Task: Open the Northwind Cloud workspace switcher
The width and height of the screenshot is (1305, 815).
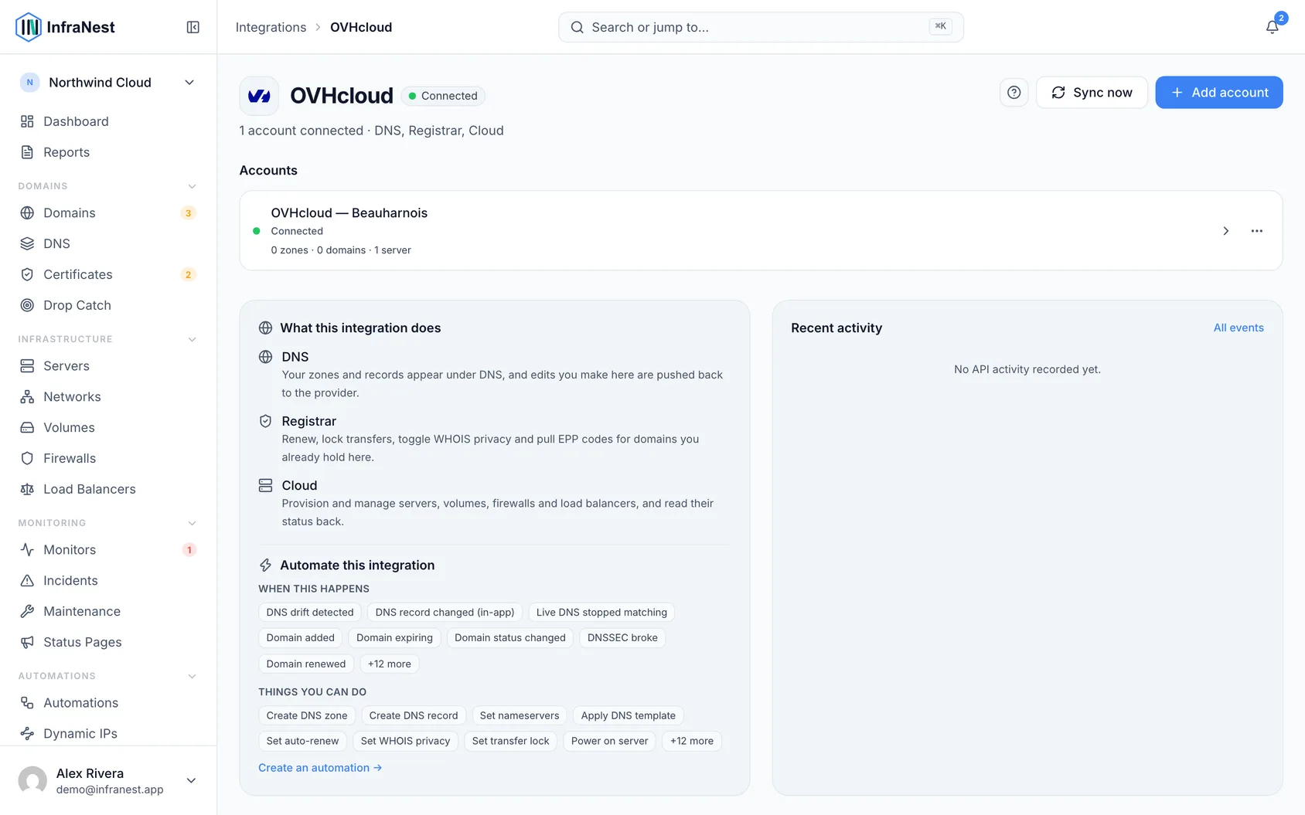Action: click(108, 83)
